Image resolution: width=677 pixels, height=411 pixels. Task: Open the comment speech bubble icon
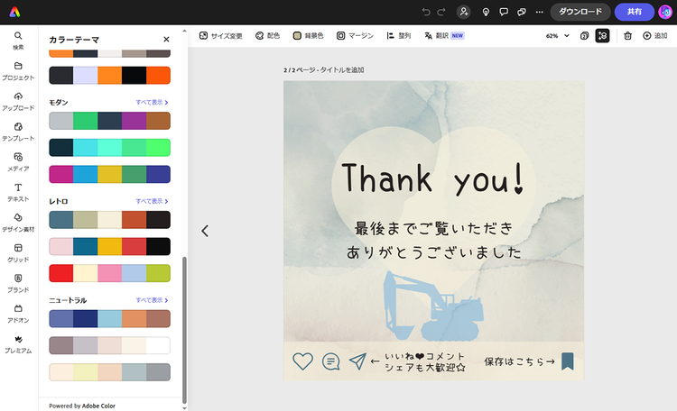(503, 12)
